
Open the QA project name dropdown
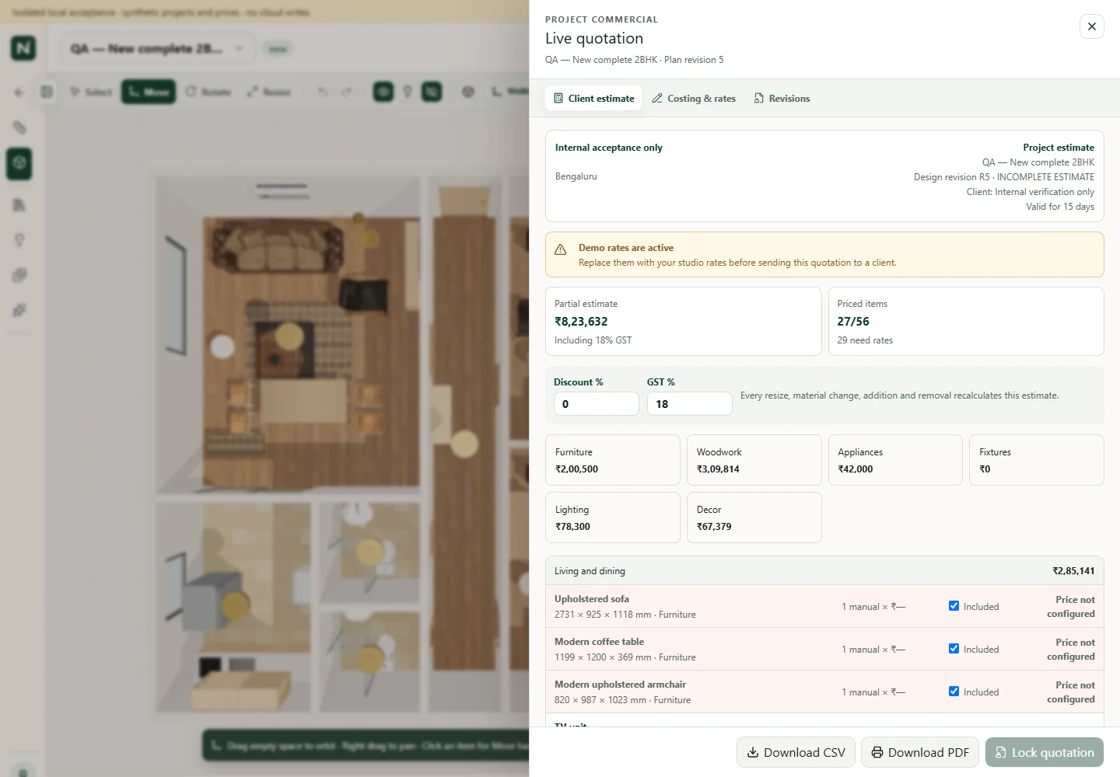pos(156,48)
